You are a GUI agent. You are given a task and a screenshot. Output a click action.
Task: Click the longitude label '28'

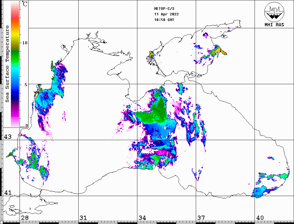pos(25,218)
